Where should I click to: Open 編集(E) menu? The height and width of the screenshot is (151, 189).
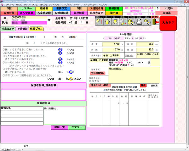pyautogui.click(x=19, y=5)
